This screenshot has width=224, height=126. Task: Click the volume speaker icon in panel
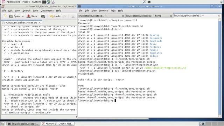click(x=222, y=2)
